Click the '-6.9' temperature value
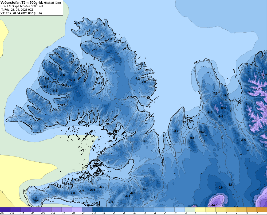 pyautogui.click(x=145, y=141)
